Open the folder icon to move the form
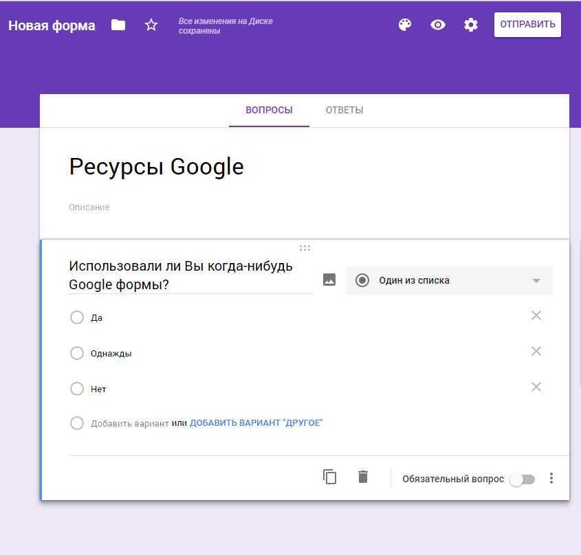The width and height of the screenshot is (581, 555). pos(118,25)
